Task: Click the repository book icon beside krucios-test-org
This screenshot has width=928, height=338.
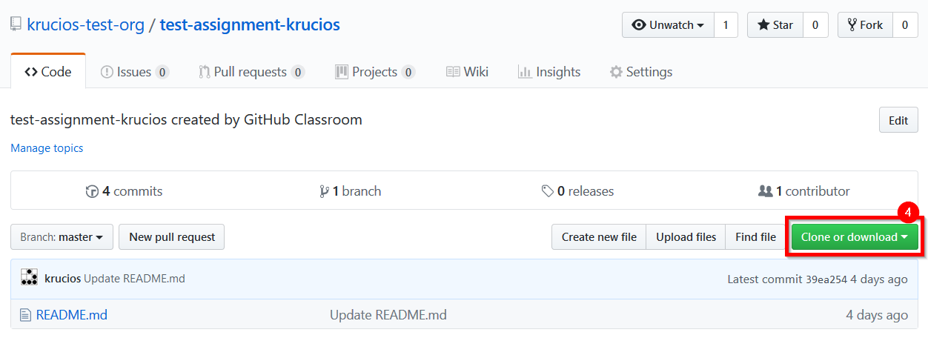Action: click(16, 24)
